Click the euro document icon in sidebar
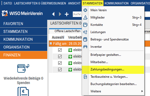 23,91
